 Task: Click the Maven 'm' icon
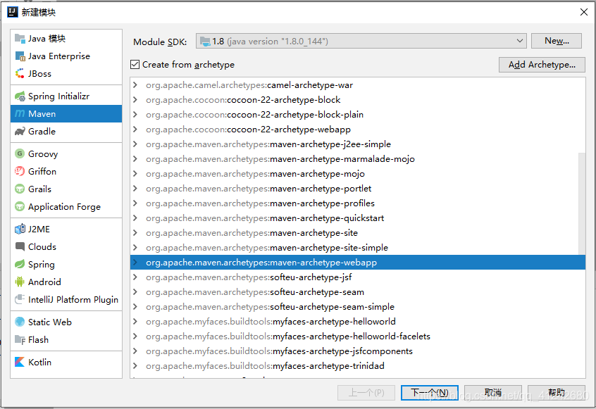tap(20, 113)
